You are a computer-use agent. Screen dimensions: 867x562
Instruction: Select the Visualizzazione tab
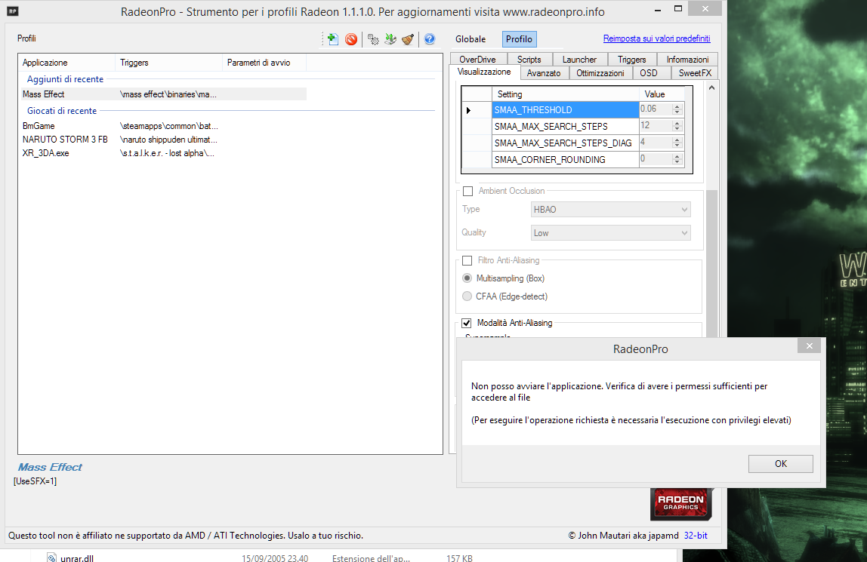click(x=484, y=72)
